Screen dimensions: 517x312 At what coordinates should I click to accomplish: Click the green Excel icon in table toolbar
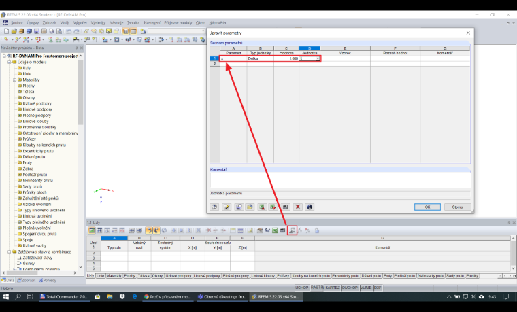pyautogui.click(x=275, y=230)
